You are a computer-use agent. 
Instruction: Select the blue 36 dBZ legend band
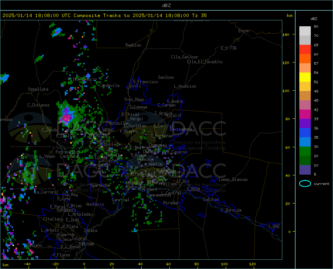[x=305, y=132]
